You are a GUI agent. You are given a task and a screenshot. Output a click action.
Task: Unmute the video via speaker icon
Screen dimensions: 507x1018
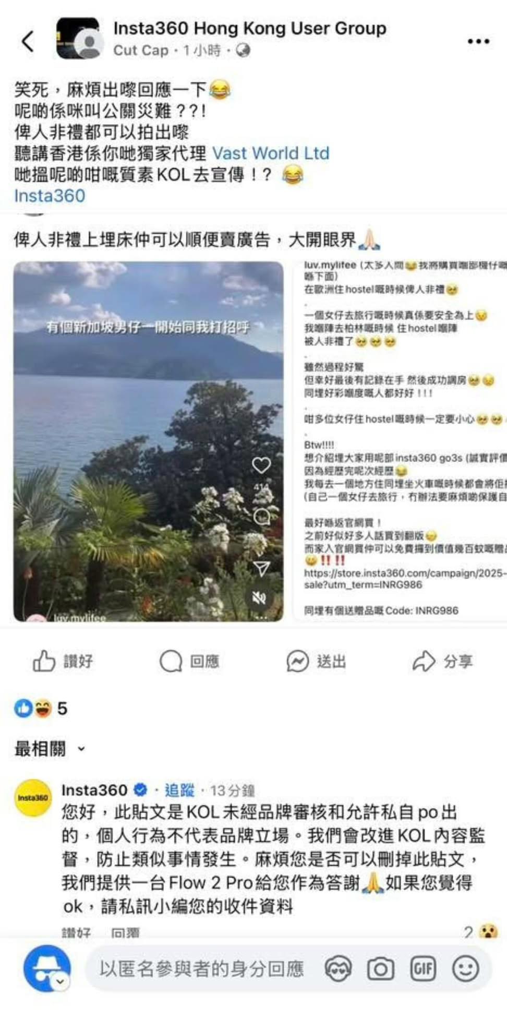pyautogui.click(x=260, y=598)
